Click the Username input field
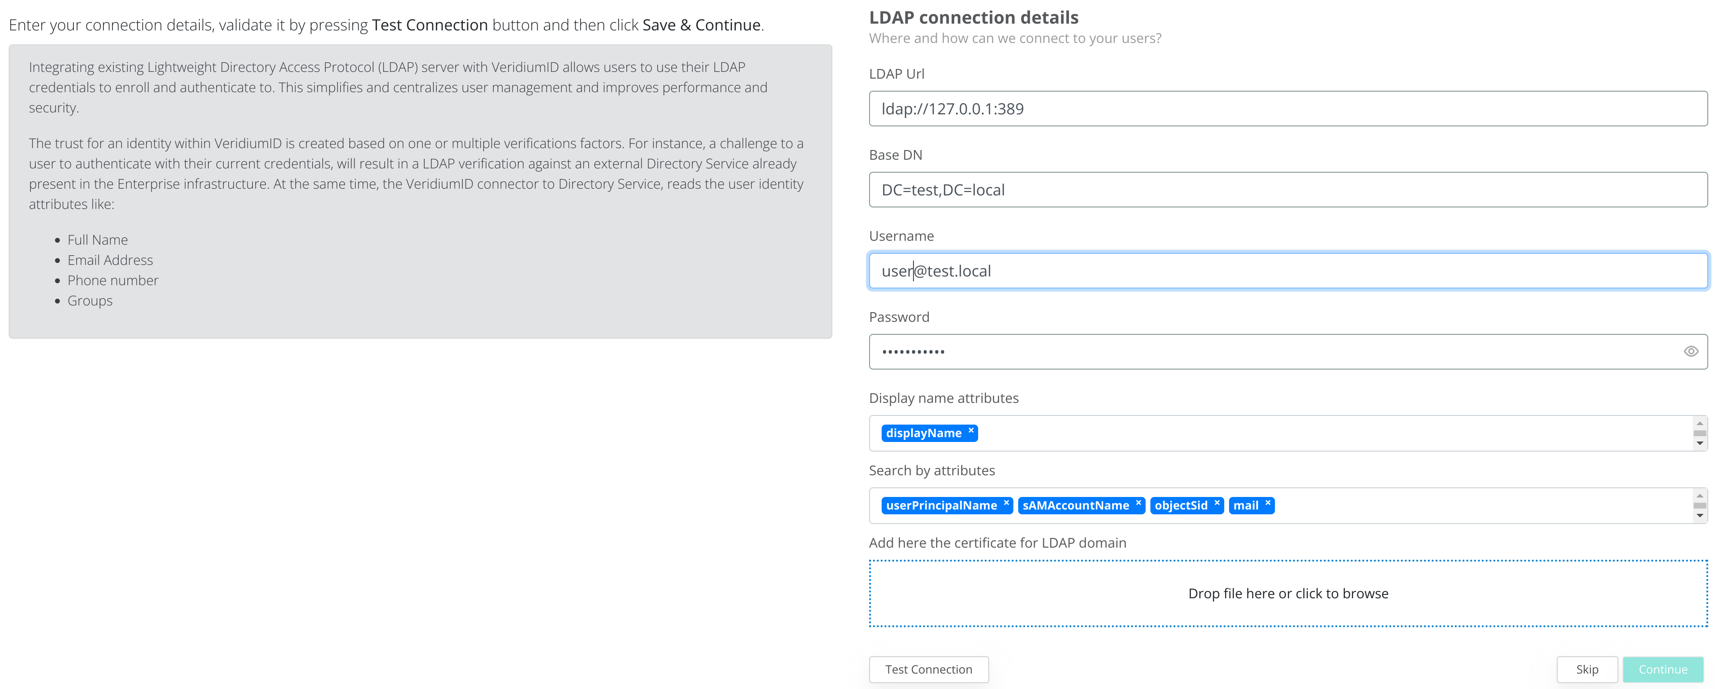The height and width of the screenshot is (689, 1715). coord(1287,272)
